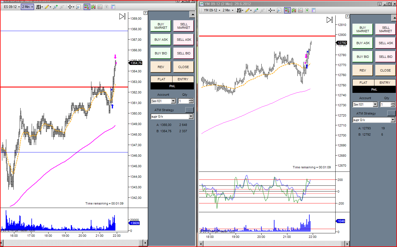Expand the ATM Strategy dropdown in YM panel
The width and height of the screenshot is (397, 247).
coord(393,120)
